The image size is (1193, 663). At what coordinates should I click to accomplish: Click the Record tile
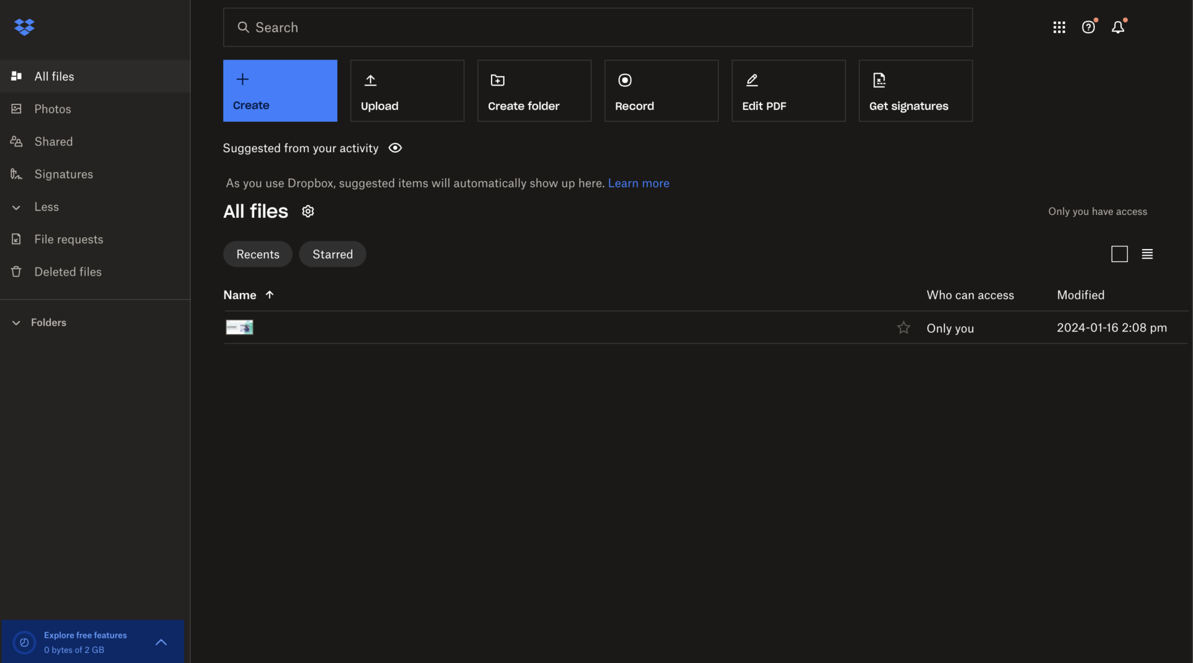tap(660, 91)
